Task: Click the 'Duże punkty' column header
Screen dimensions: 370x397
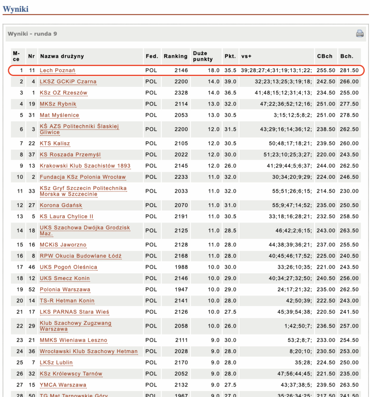Action: [203, 56]
